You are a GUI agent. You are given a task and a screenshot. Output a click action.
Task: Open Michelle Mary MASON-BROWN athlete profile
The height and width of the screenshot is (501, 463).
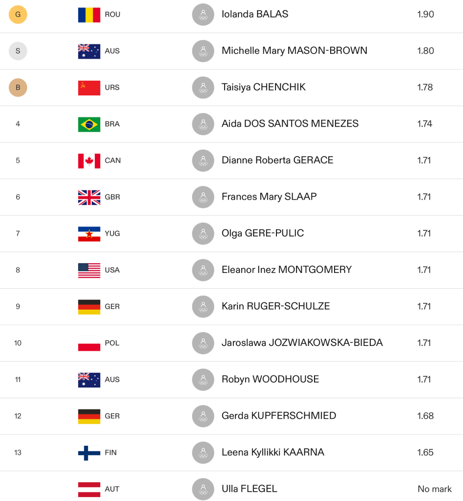point(295,50)
